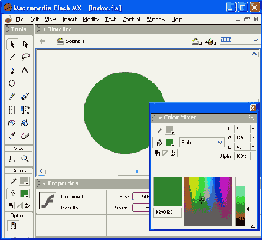
Task: Select the Oval tool
Action: tap(12, 83)
